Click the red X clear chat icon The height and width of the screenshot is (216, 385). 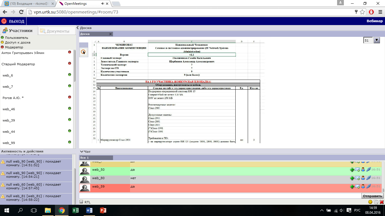[382, 202]
